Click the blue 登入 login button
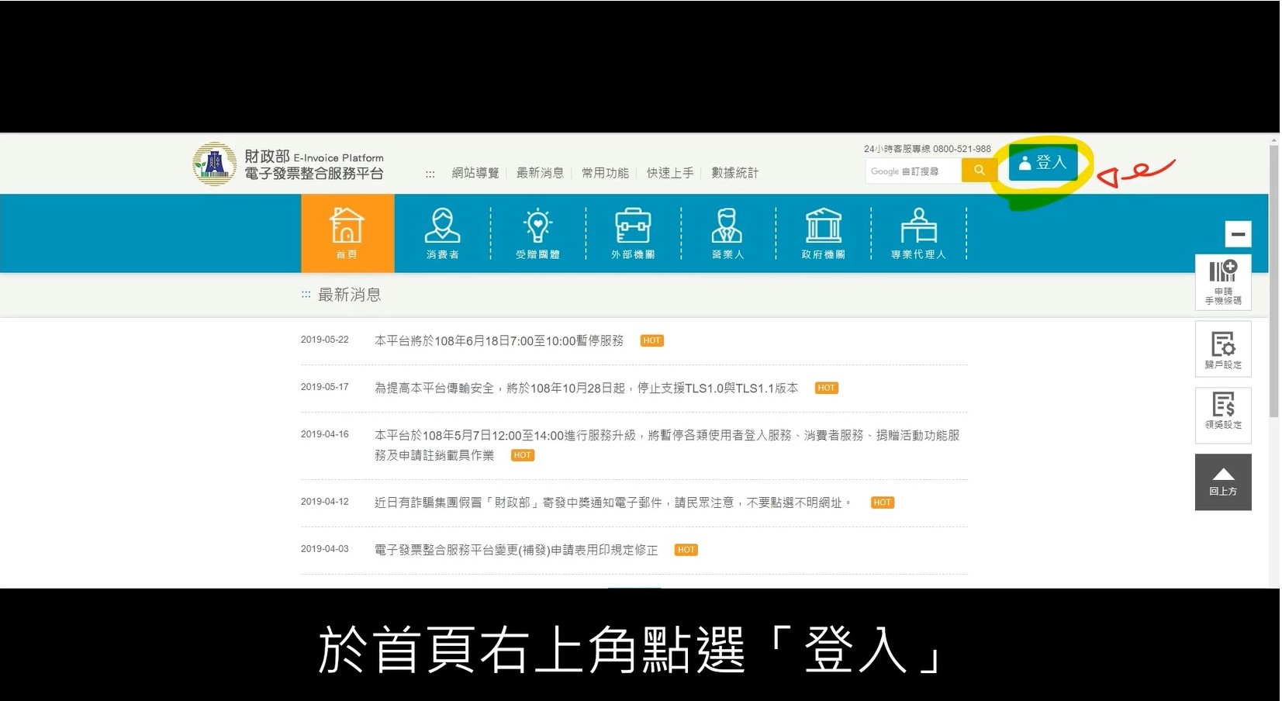The height and width of the screenshot is (701, 1282). (1043, 163)
